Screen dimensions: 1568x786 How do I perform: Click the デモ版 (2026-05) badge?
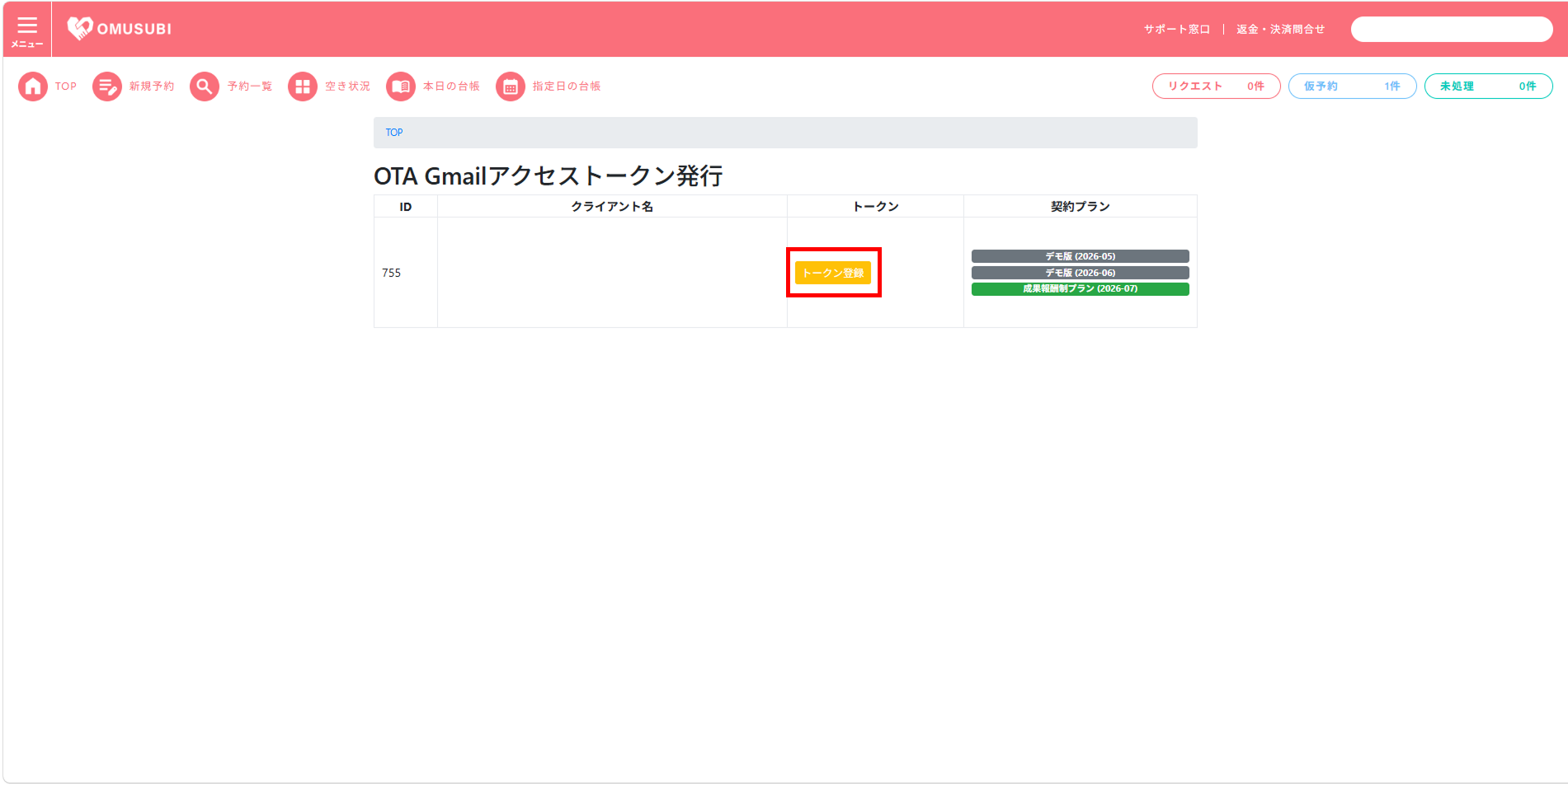click(1081, 256)
